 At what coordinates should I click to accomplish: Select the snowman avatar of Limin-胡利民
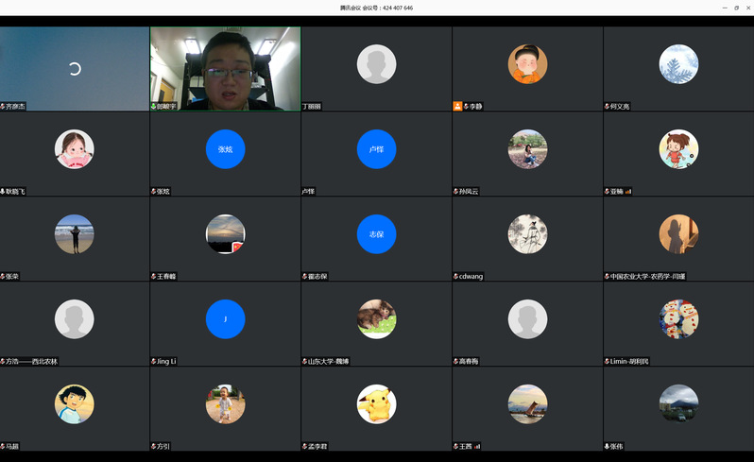678,318
